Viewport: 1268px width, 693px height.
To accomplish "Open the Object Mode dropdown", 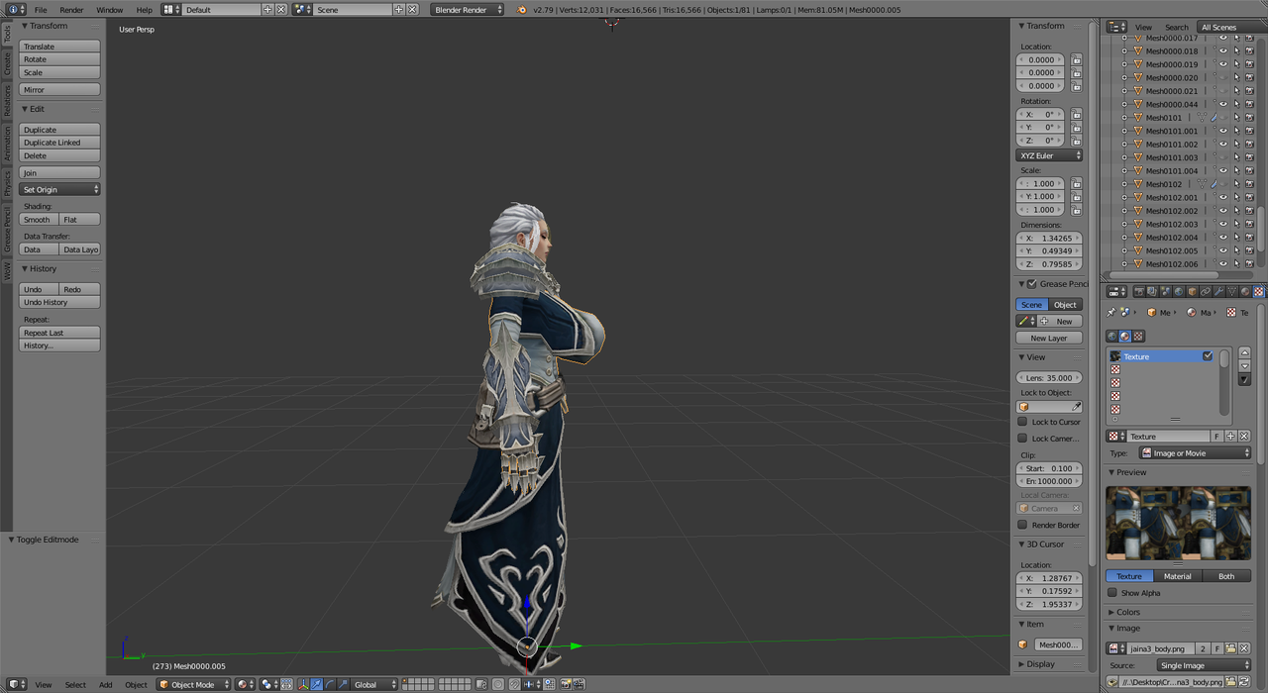I will (x=193, y=684).
